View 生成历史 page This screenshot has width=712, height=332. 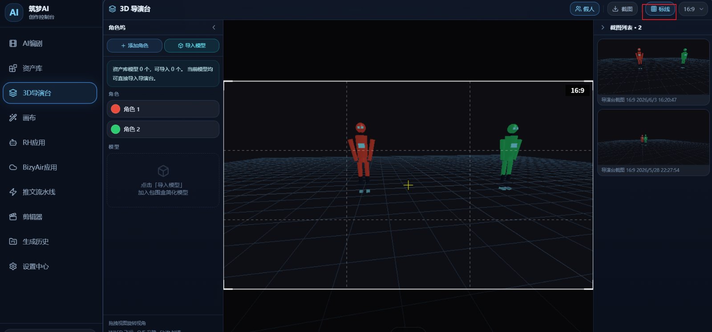coord(50,242)
